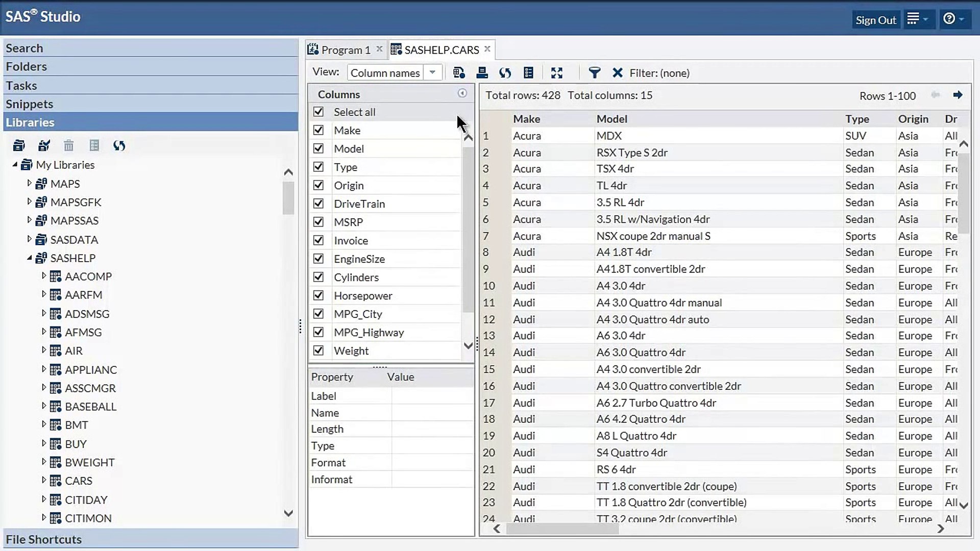This screenshot has height=551, width=980.
Task: Expand the MAPSSAS library node
Action: [x=29, y=220]
